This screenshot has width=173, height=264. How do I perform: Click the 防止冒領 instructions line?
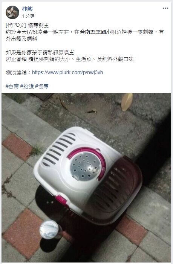tap(70, 59)
